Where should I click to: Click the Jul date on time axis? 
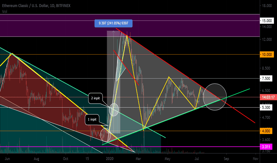(x=197, y=159)
